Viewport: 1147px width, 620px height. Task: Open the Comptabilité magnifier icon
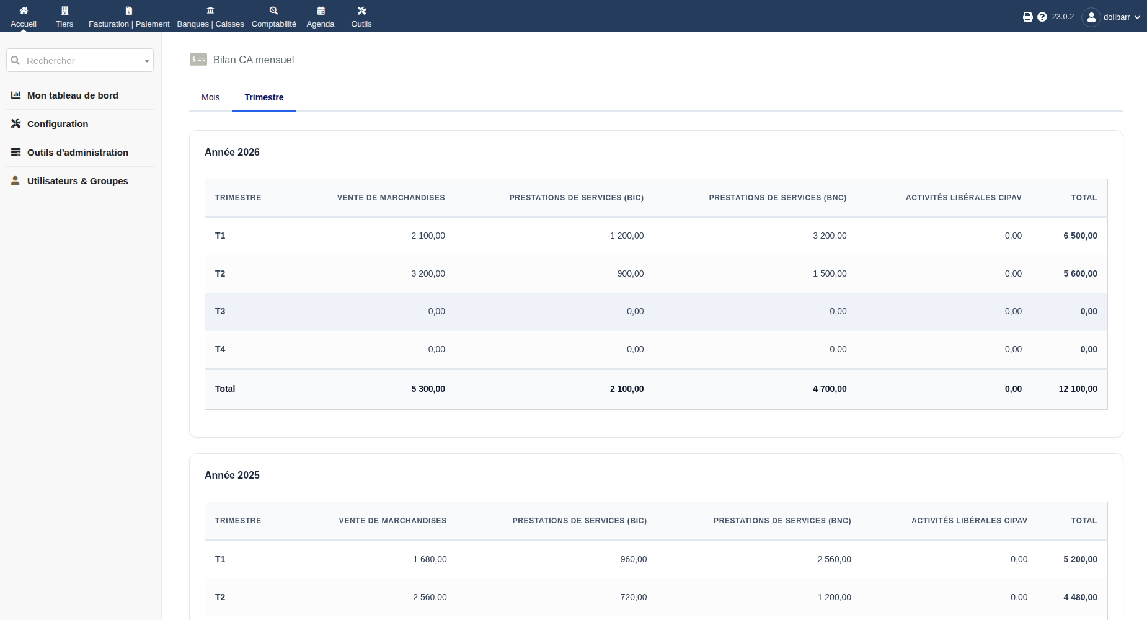[x=273, y=11]
